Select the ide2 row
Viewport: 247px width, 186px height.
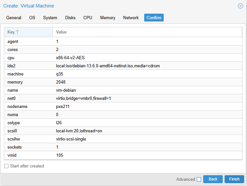[x=123, y=66]
